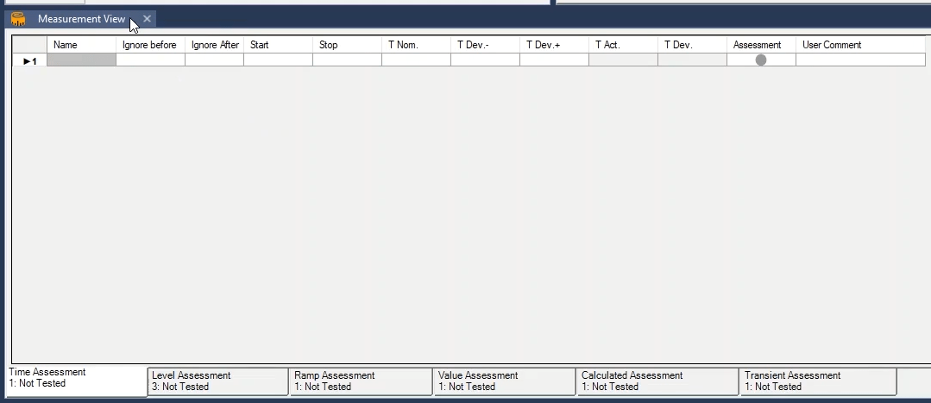Click the User Comment column header

point(859,45)
